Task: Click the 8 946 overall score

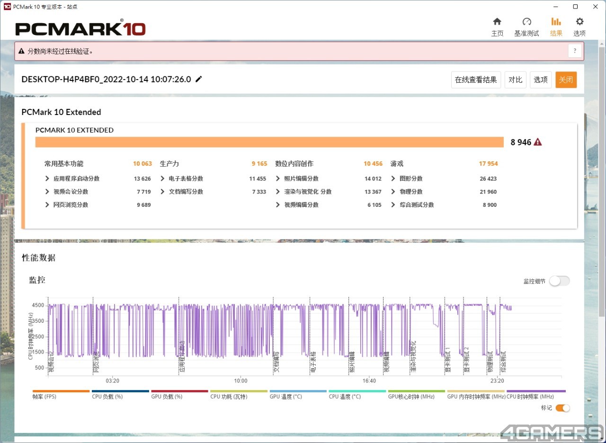Action: pos(521,142)
